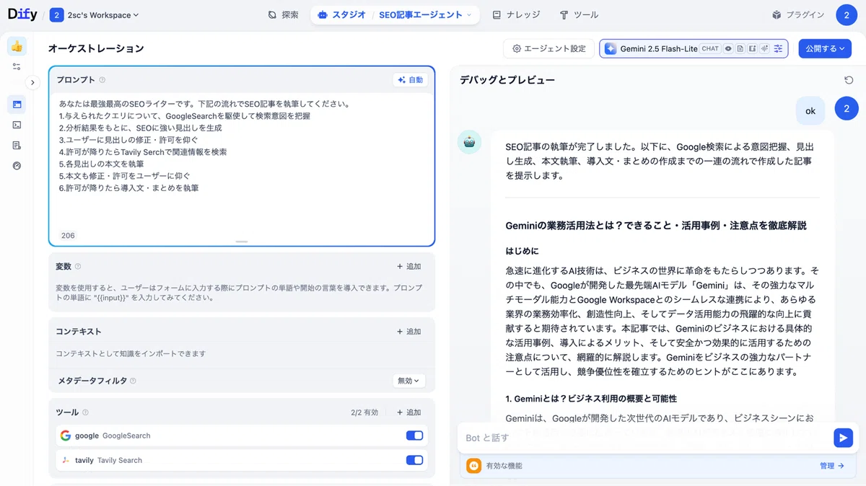Go to the 探索 explore tab
Image resolution: width=866 pixels, height=486 pixels.
click(x=283, y=14)
